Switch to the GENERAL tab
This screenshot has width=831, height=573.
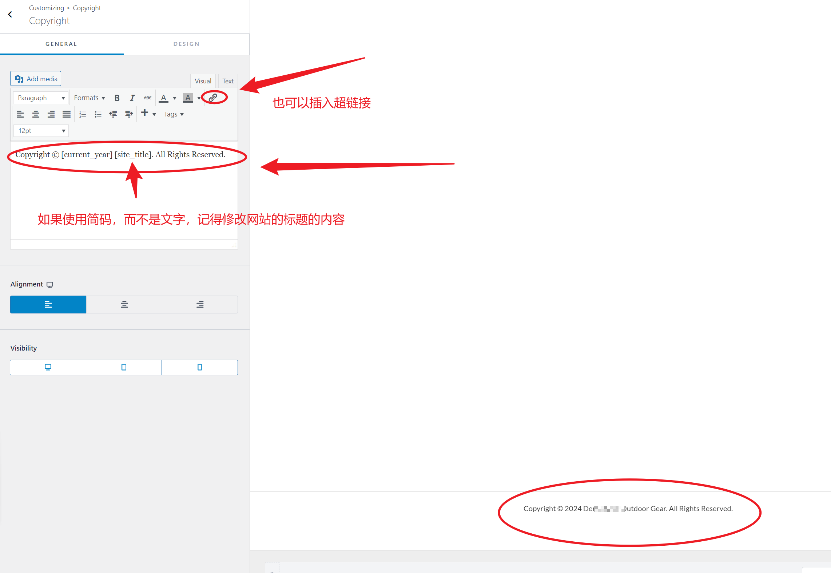tap(62, 44)
